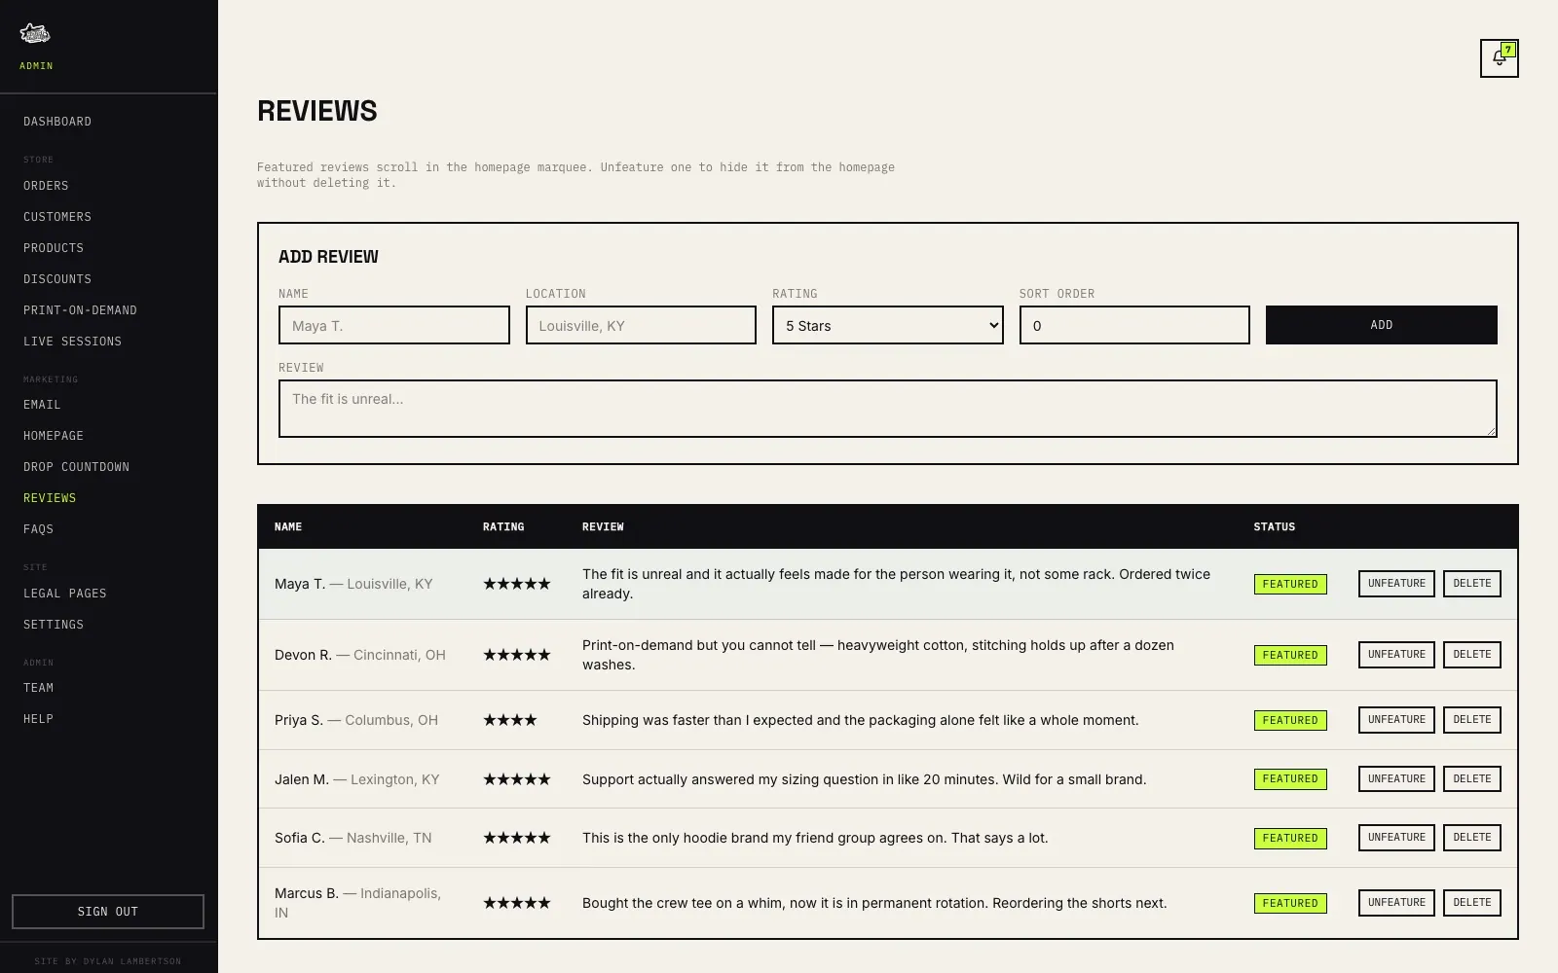This screenshot has width=1558, height=973.
Task: Delete Marcus B.'s review
Action: [1472, 903]
